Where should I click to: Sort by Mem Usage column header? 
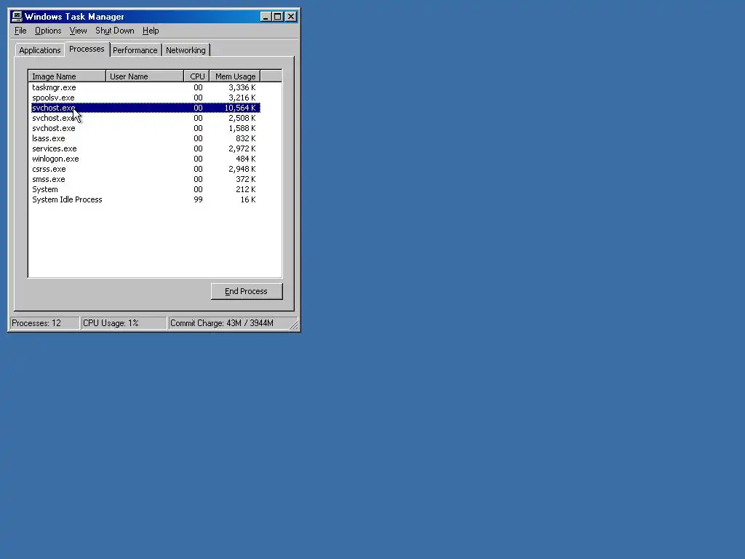[x=235, y=76]
